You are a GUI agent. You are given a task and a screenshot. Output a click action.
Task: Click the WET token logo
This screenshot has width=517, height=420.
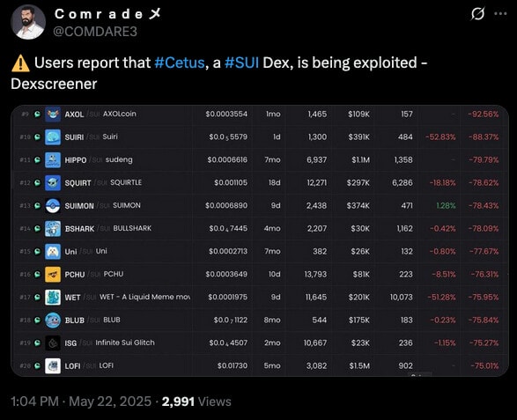coord(53,298)
